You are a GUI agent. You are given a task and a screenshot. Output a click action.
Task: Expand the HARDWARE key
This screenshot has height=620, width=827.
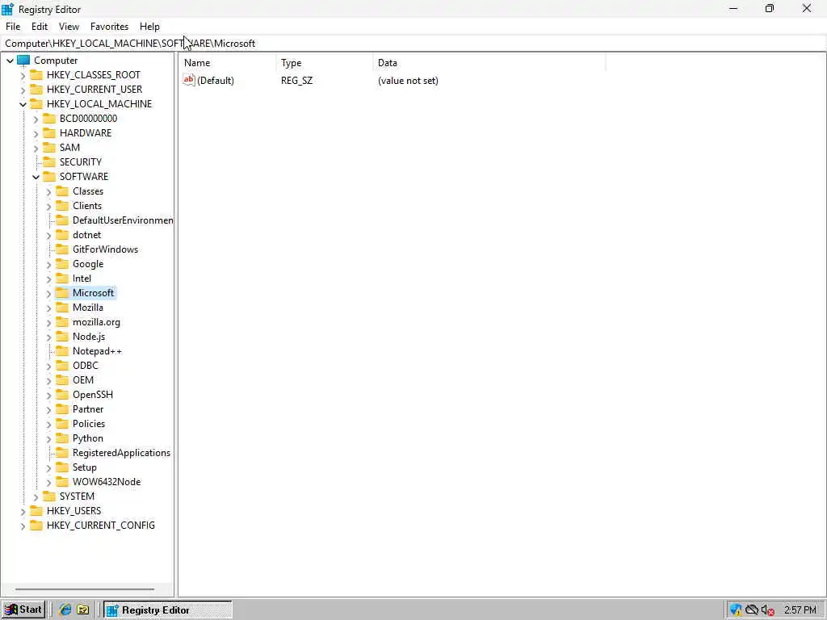[x=36, y=133]
